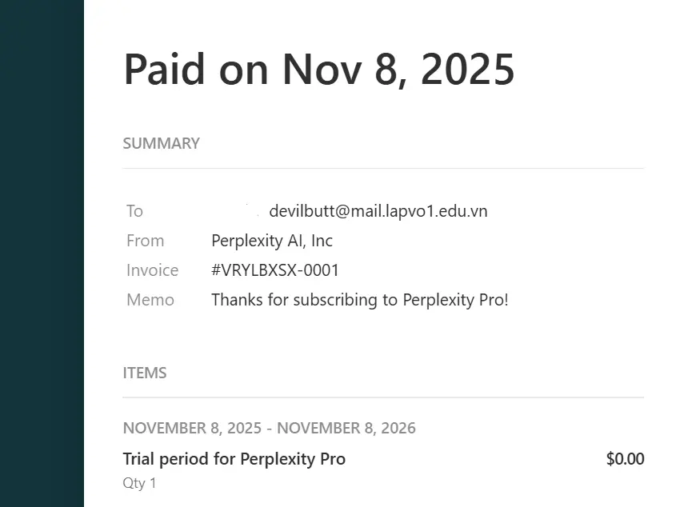Click the 'Memo' field label

pos(150,300)
